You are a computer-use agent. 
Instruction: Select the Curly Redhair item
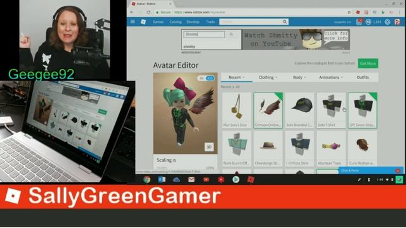tap(362, 149)
